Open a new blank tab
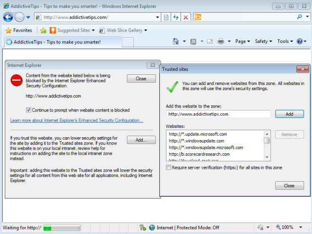The image size is (312, 234). (128, 42)
